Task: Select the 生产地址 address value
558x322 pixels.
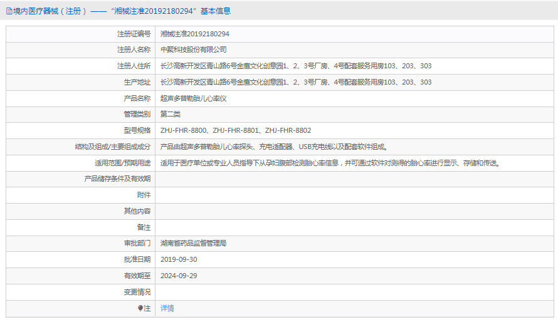Action: 296,83
